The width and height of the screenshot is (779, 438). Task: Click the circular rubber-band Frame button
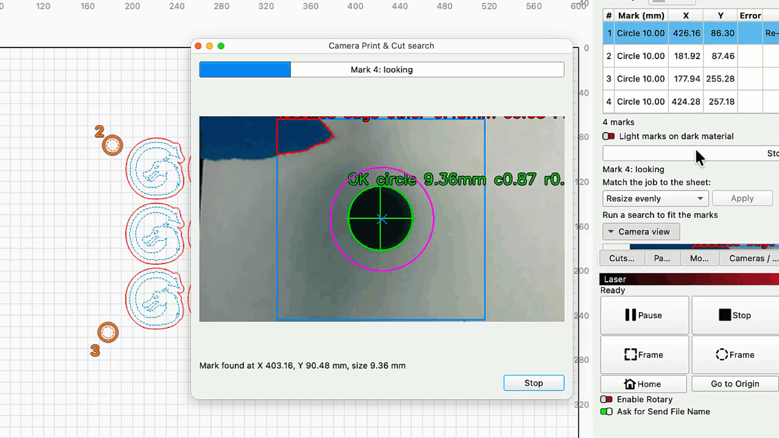tap(735, 355)
